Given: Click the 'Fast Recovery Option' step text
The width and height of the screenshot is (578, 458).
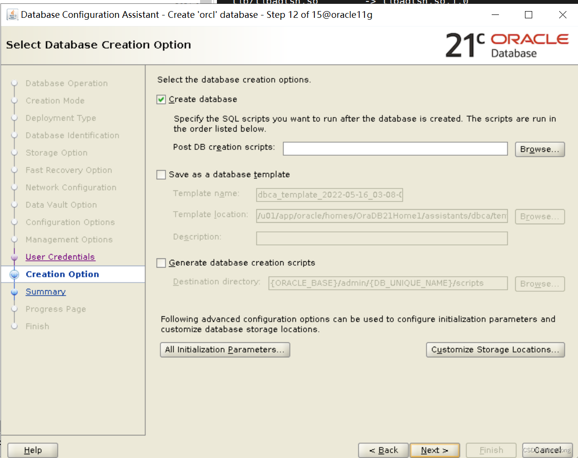Looking at the screenshot, I should [69, 170].
